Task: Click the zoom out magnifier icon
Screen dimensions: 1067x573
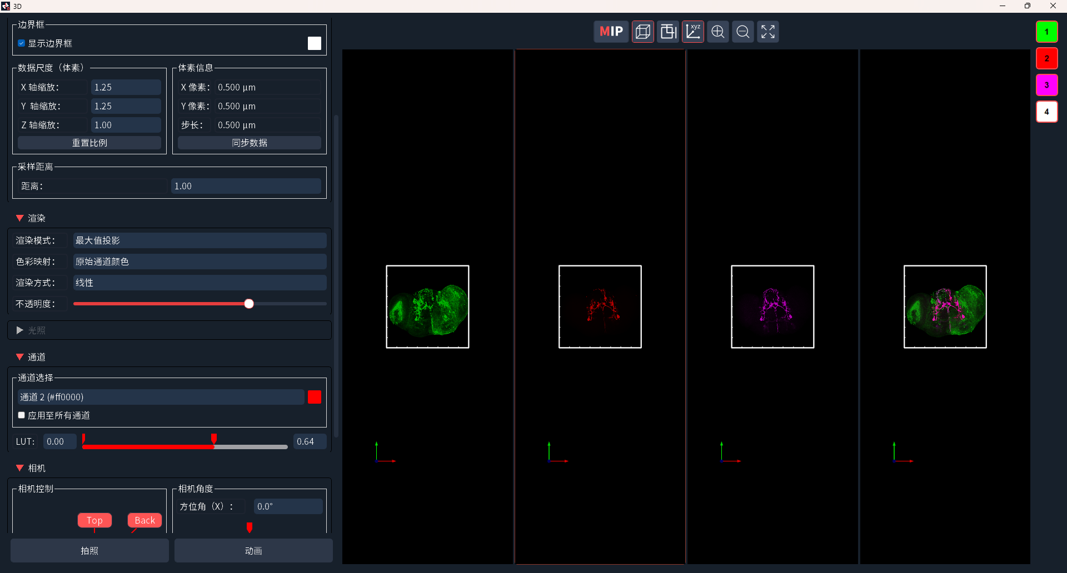Action: [x=743, y=32]
